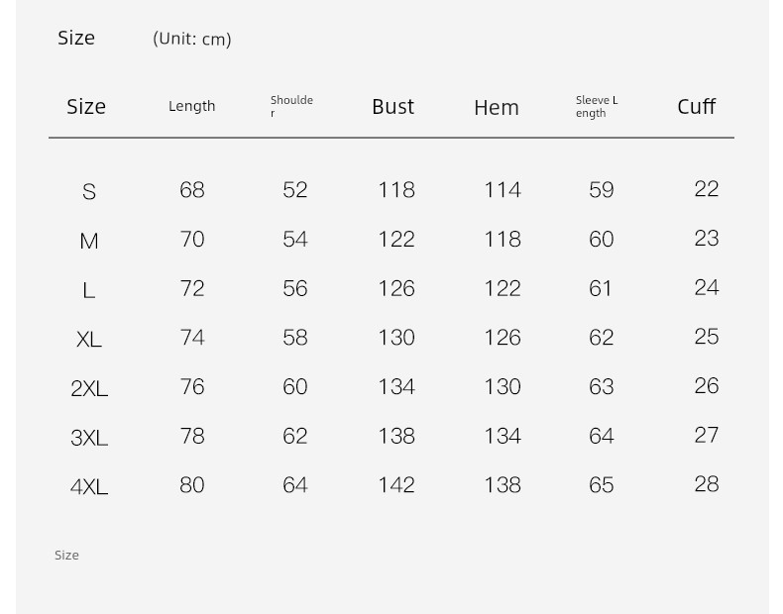
Task: Click the Shoulder column header
Action: coord(291,106)
